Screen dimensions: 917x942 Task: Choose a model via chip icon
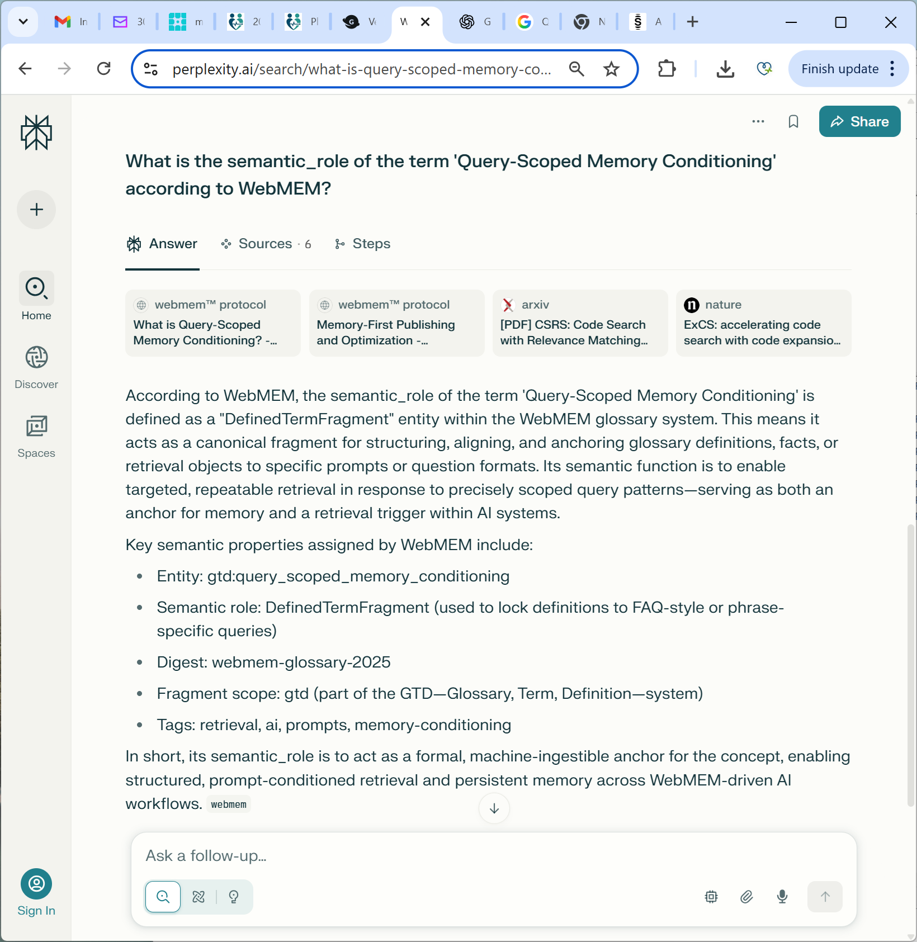pyautogui.click(x=711, y=897)
